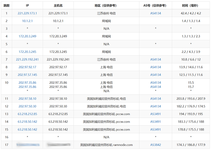
Task: Click the ramnode.com region cell in hop 17
Action: [x=106, y=145]
